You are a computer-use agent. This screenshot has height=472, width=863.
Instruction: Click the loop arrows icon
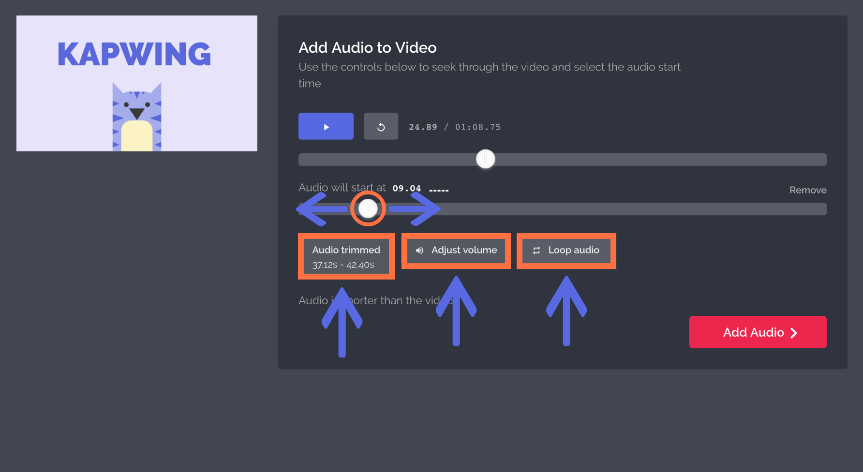point(536,251)
